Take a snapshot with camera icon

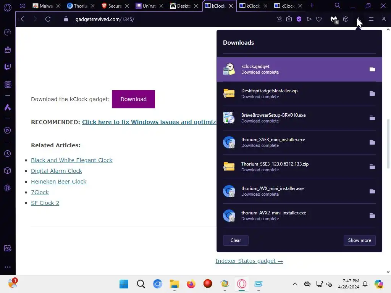coord(289,19)
